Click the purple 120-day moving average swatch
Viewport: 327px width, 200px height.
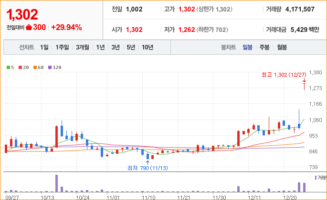click(50, 68)
